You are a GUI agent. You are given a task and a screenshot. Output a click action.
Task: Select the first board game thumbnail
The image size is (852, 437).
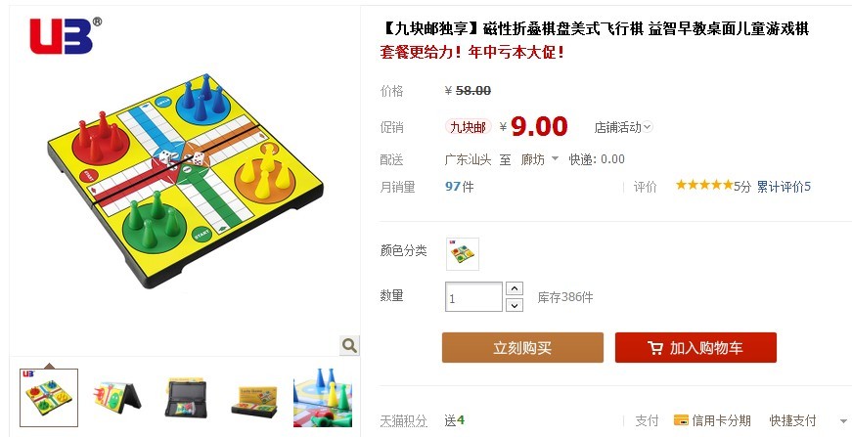[x=49, y=398]
